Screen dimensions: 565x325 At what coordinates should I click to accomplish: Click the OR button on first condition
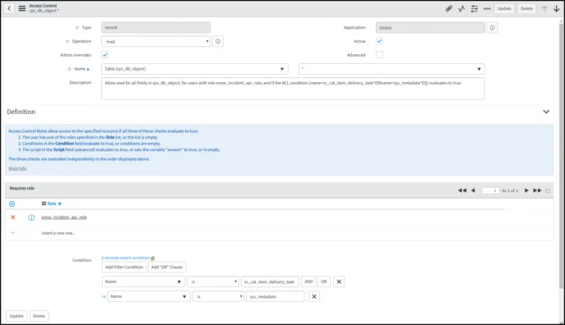pyautogui.click(x=324, y=282)
